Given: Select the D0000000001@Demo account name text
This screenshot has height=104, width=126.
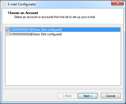Looking at the screenshot, I should [25, 30].
